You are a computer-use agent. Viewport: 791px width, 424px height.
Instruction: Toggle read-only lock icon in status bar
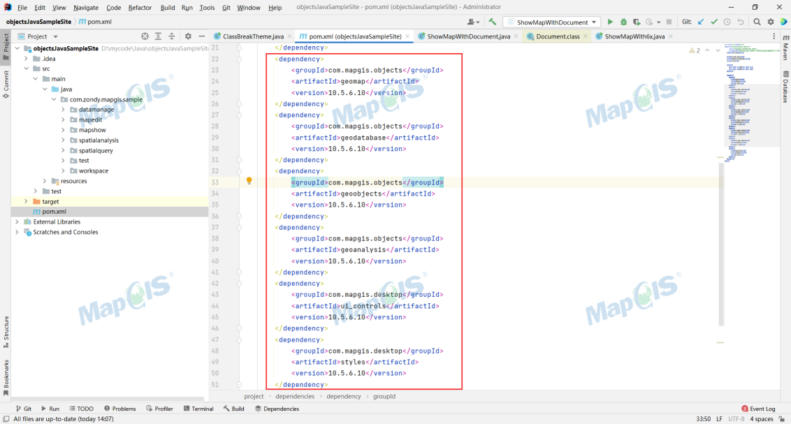tap(782, 419)
